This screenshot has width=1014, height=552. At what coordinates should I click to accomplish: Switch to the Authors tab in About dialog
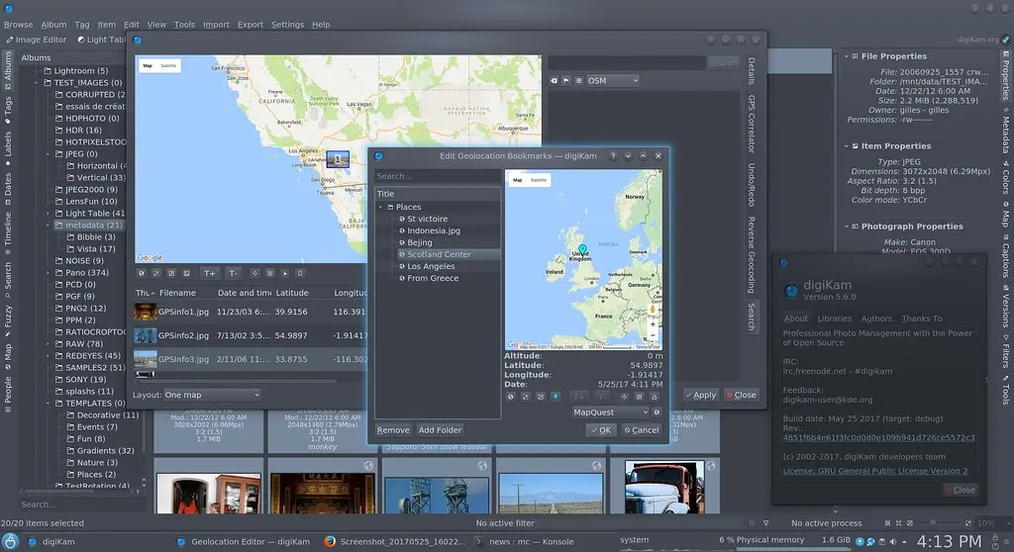tap(876, 319)
